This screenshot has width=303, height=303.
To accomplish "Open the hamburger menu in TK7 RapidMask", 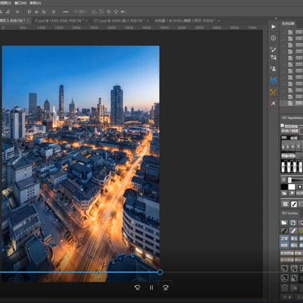I will tap(285, 204).
